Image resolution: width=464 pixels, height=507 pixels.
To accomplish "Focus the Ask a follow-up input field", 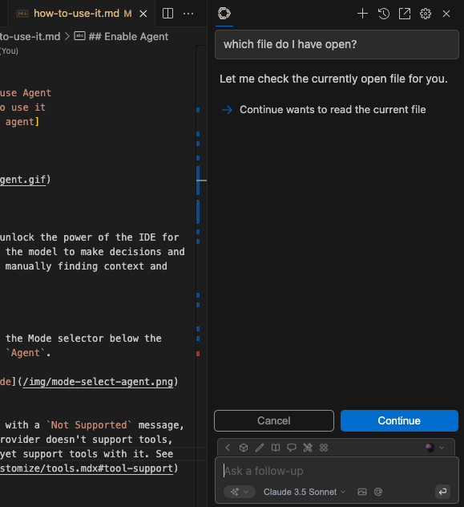I will [x=337, y=471].
